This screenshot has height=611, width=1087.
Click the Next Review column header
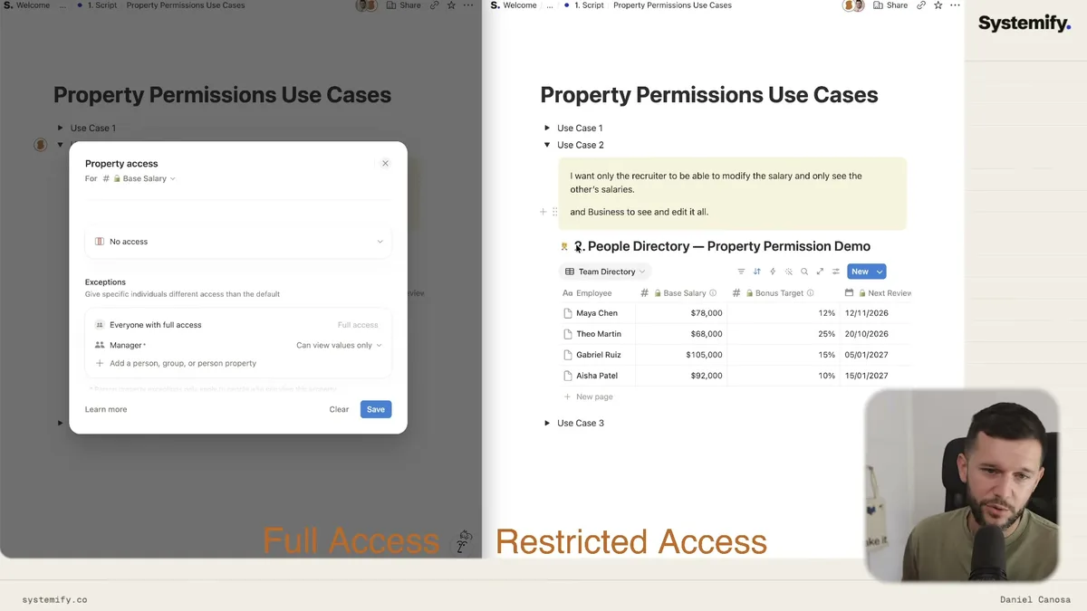[877, 293]
